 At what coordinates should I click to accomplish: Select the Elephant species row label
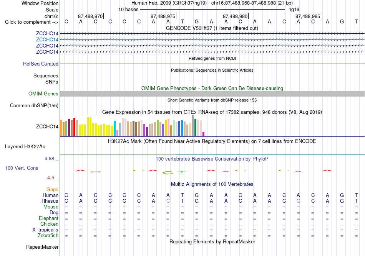tap(48, 218)
